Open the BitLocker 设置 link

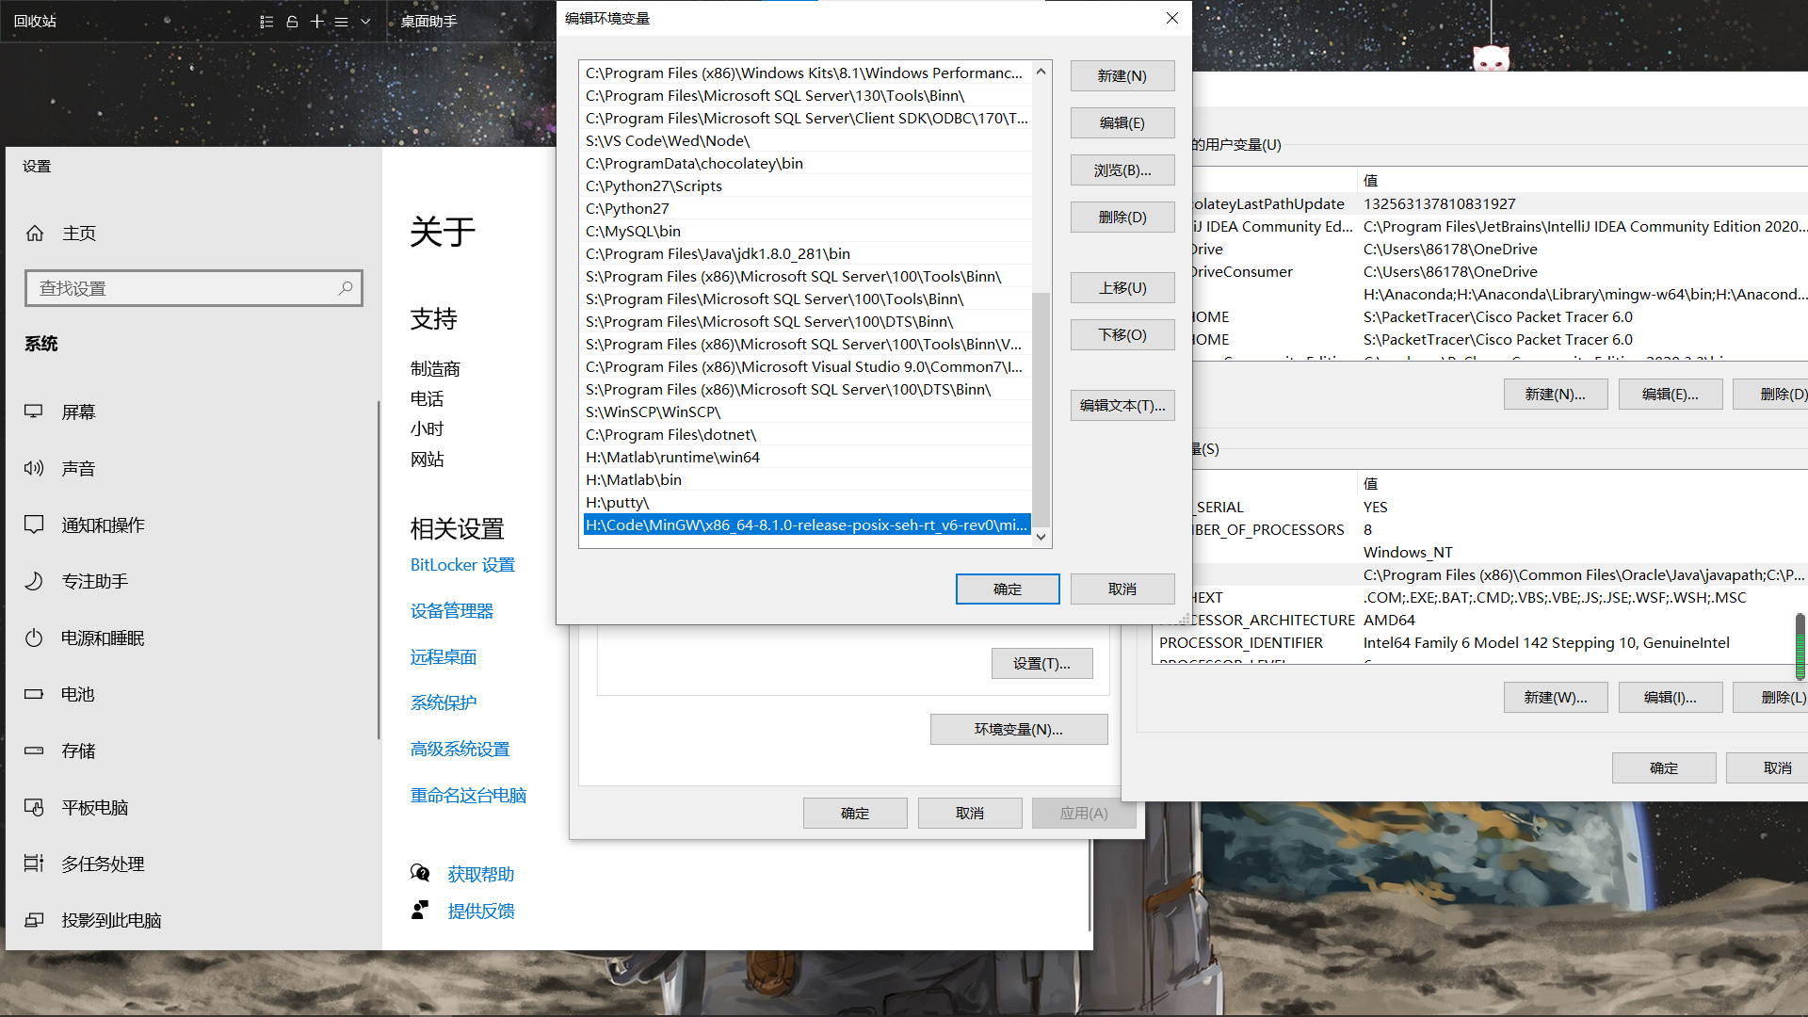tap(462, 565)
